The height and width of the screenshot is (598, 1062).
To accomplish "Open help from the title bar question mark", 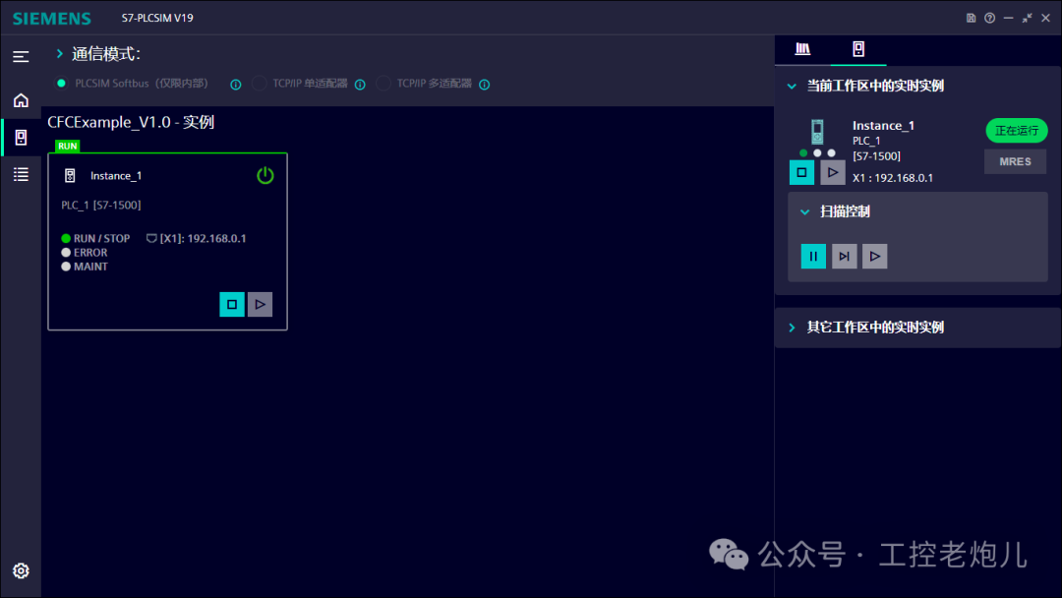I will click(x=989, y=19).
